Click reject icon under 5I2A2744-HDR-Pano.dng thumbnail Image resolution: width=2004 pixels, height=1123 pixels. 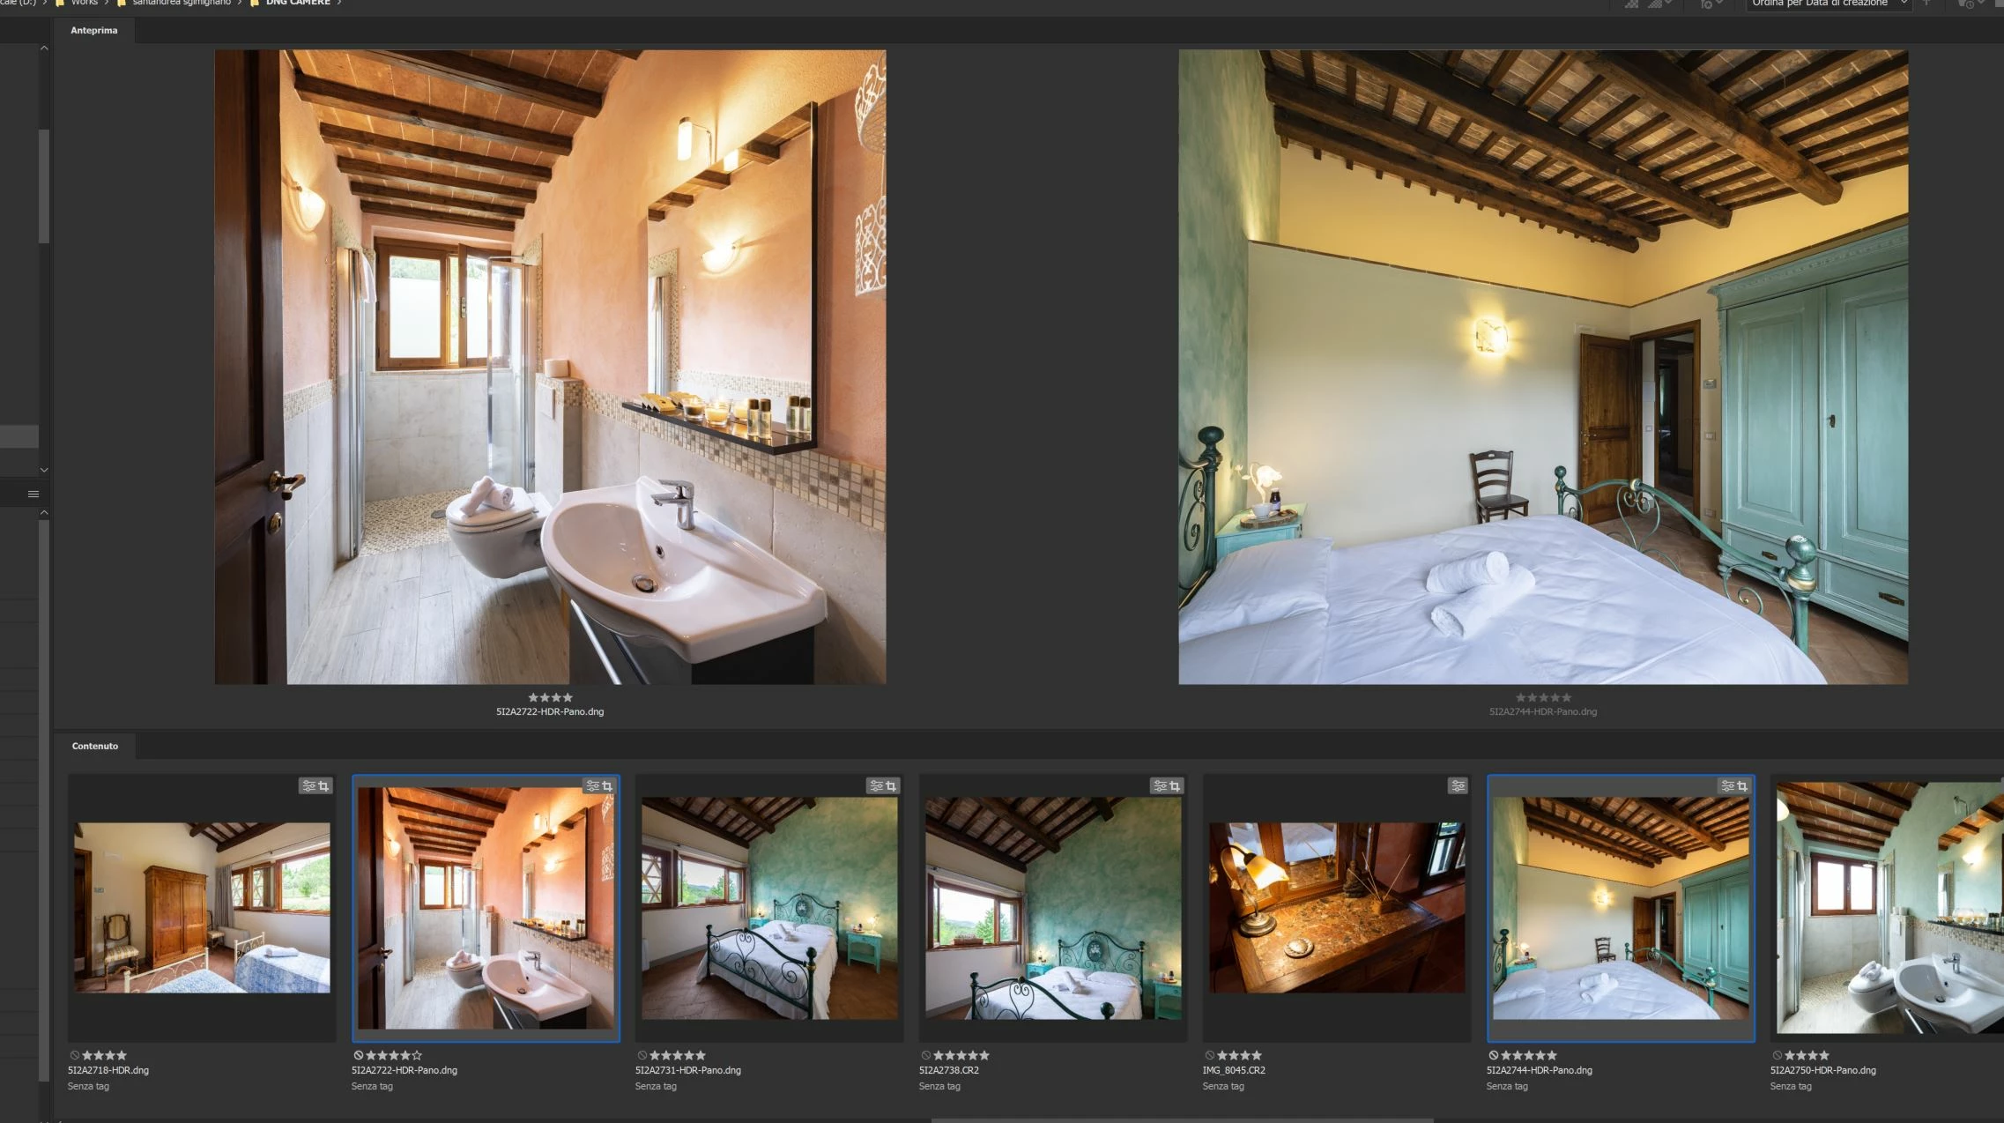[1493, 1055]
